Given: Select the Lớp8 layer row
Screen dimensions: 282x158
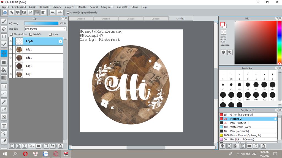Looking at the screenshot, I should coord(36,41).
